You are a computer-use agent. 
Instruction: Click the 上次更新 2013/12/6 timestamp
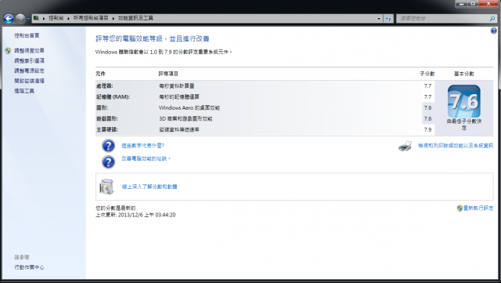(x=135, y=215)
